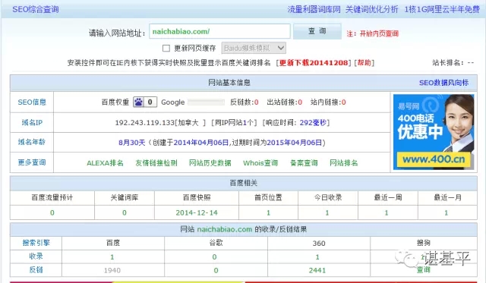This screenshot has width=486, height=283.
Task: Tick the 更新网页缓存 checkbox
Action: tap(166, 49)
